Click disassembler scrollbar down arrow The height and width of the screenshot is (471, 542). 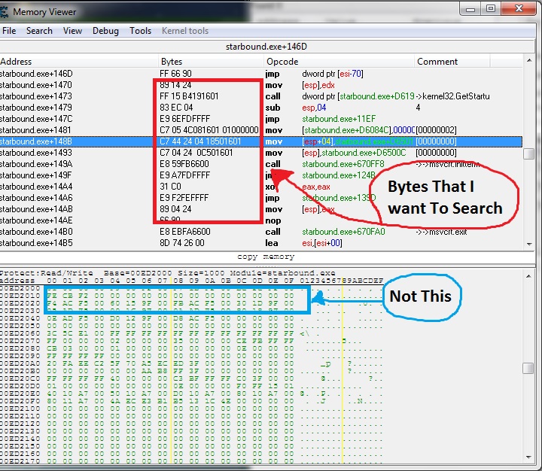[x=529, y=244]
